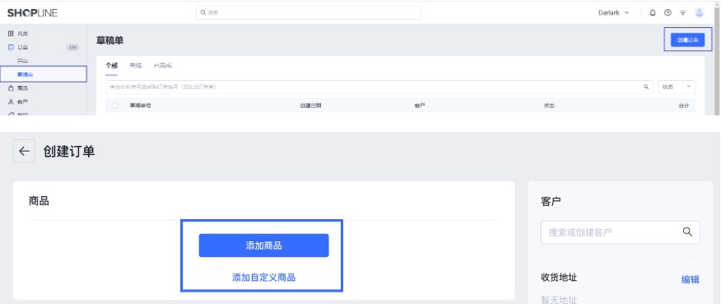Click the 创建日期 column header
This screenshot has width=721, height=304.
(x=310, y=105)
